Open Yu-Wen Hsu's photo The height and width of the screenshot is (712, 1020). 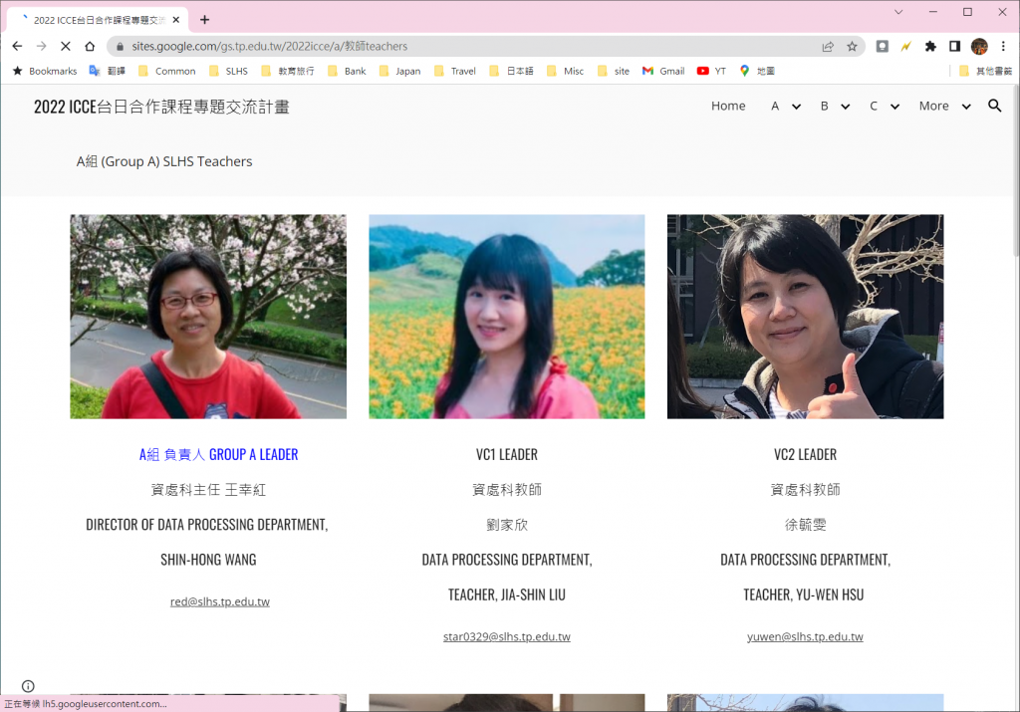point(805,317)
